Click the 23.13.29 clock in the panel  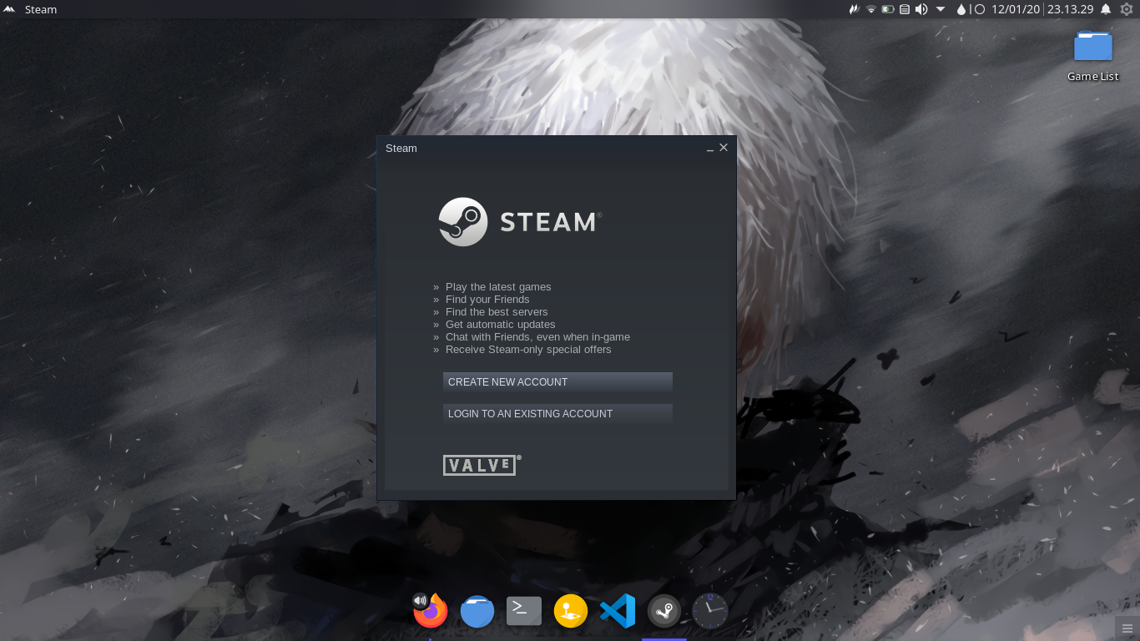[1070, 9]
